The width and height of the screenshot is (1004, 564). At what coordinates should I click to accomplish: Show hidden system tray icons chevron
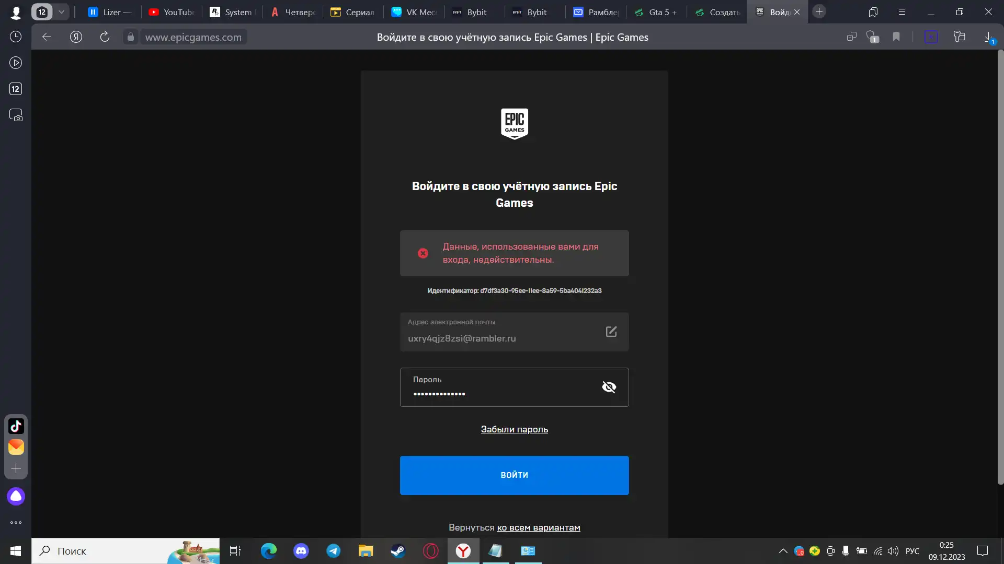click(x=783, y=551)
